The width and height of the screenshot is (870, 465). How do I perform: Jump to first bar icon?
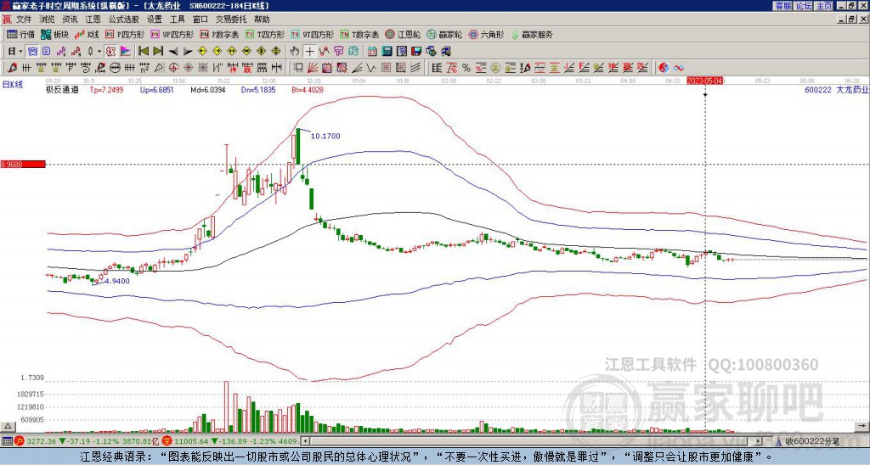point(143,52)
